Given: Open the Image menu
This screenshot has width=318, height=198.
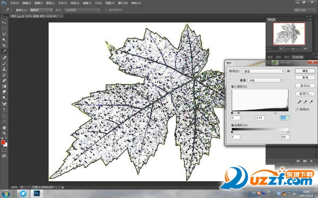Looking at the screenshot, I should (x=38, y=3).
